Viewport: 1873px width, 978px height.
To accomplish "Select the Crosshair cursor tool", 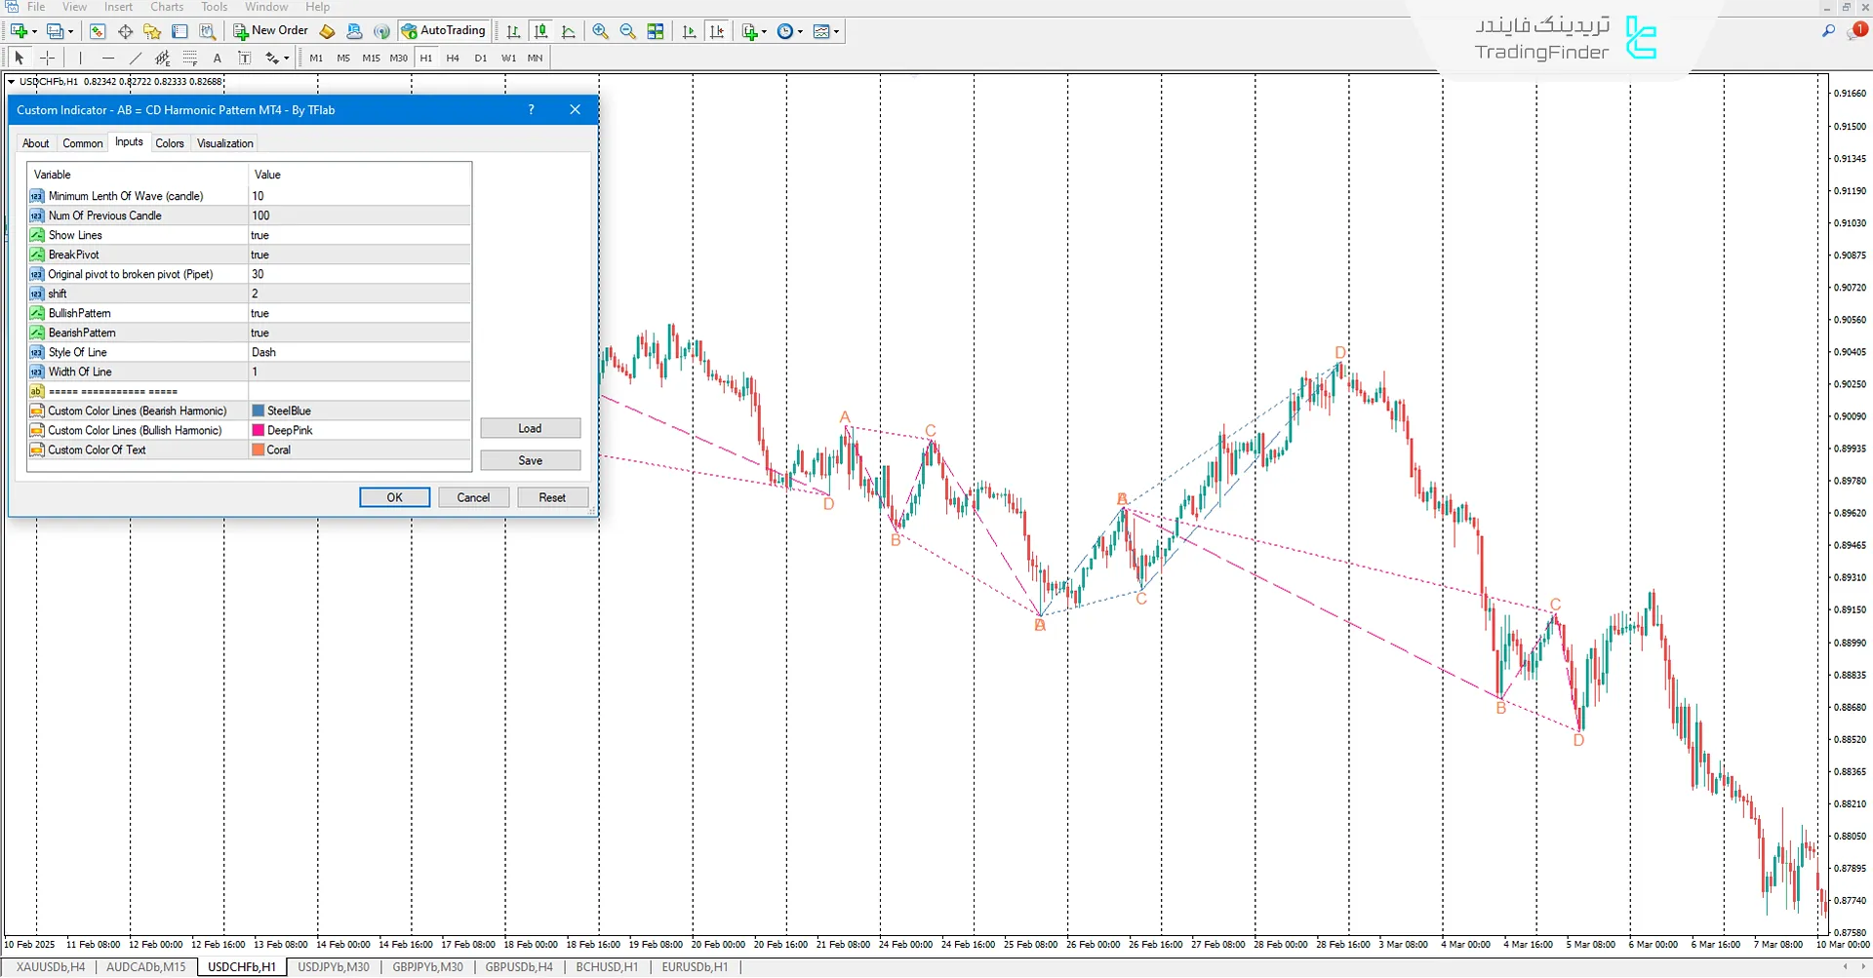I will coord(47,59).
